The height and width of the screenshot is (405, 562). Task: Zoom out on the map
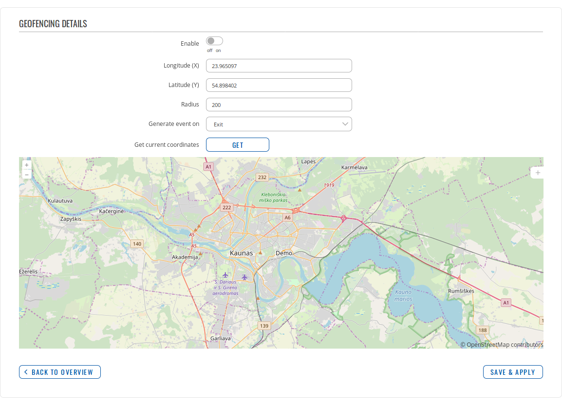click(x=26, y=174)
